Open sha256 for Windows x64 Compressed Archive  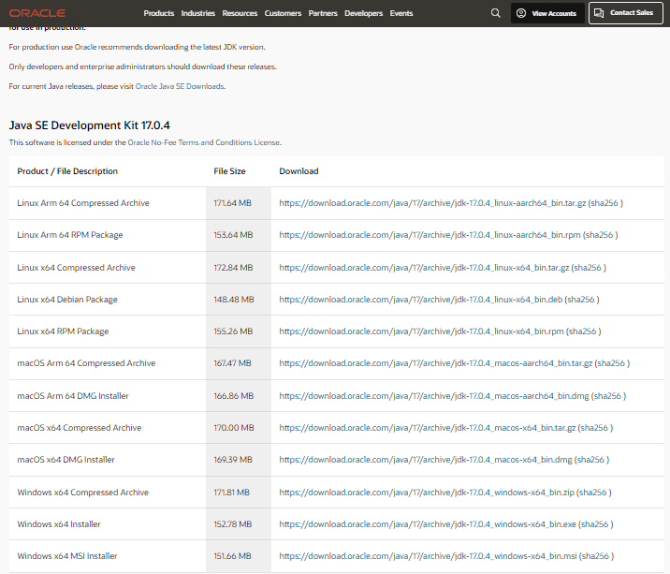(x=592, y=493)
